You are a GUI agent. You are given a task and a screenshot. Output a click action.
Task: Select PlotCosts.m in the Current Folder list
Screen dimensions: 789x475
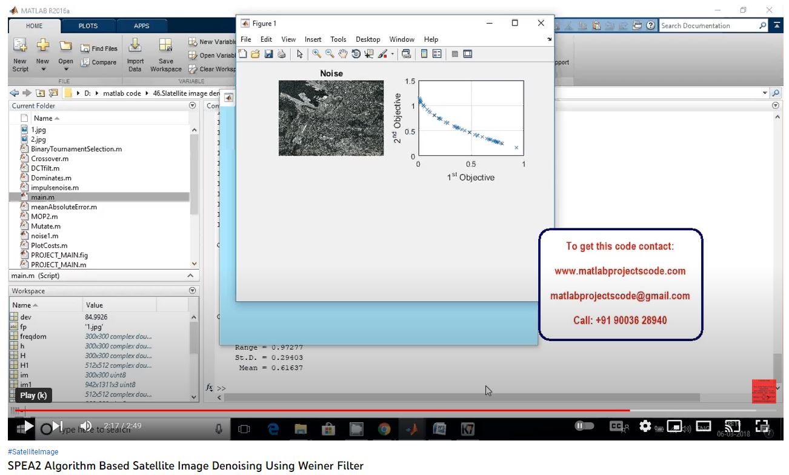[49, 245]
